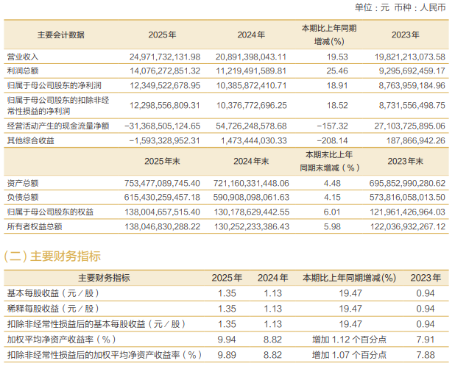The height and width of the screenshot is (366, 455).
Task: Select 增加 1.12 个百分点 cell
Action: 350,340
